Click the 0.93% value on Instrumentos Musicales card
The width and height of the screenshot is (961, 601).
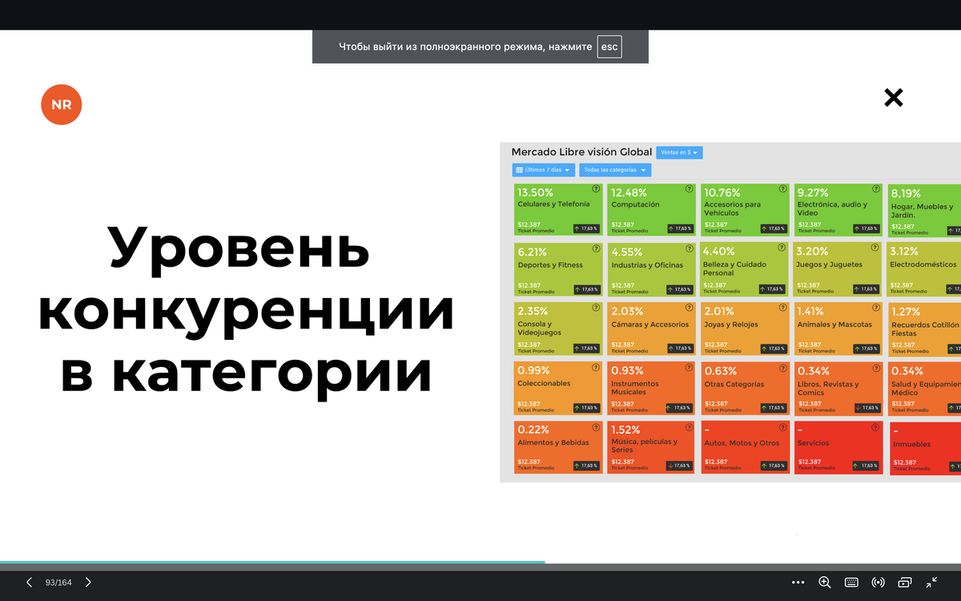(627, 371)
